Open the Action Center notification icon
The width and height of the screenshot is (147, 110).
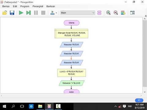pos(124,106)
